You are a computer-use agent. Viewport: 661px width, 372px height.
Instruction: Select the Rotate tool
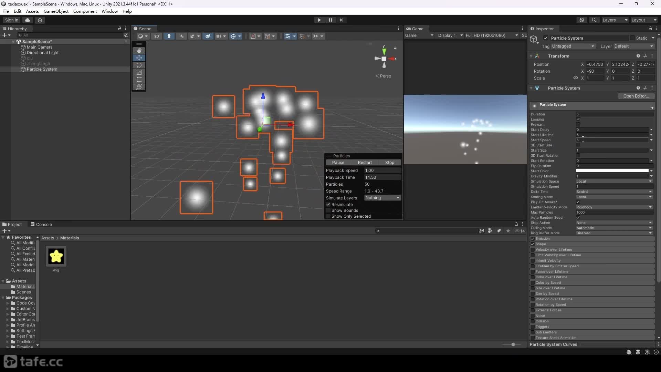(139, 65)
